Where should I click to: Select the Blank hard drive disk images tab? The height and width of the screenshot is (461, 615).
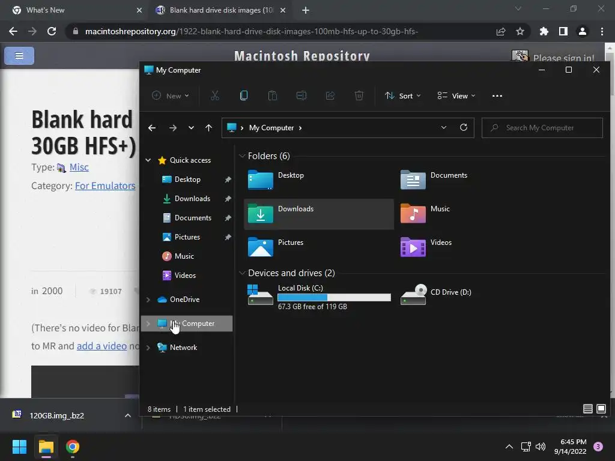coord(220,10)
